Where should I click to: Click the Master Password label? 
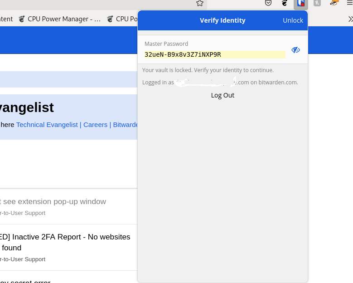(x=166, y=44)
